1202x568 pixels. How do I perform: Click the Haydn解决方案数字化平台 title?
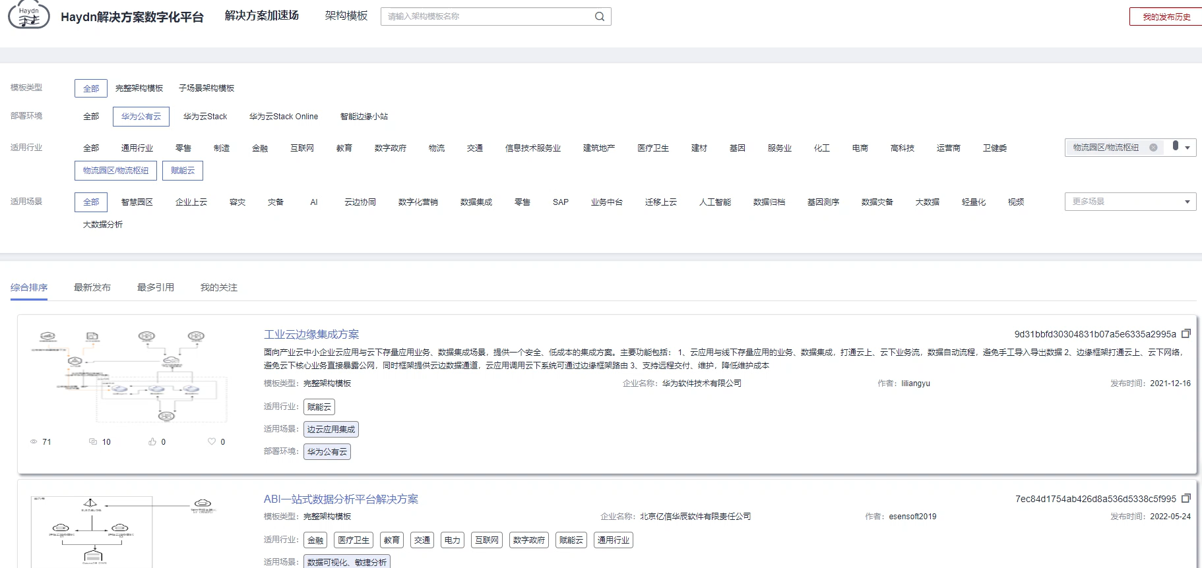pyautogui.click(x=132, y=17)
